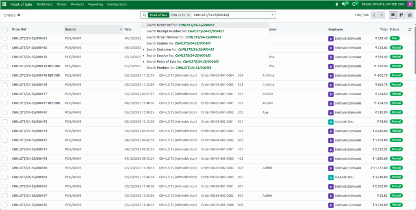Toggle the select-all orders checkbox

(x=5, y=30)
